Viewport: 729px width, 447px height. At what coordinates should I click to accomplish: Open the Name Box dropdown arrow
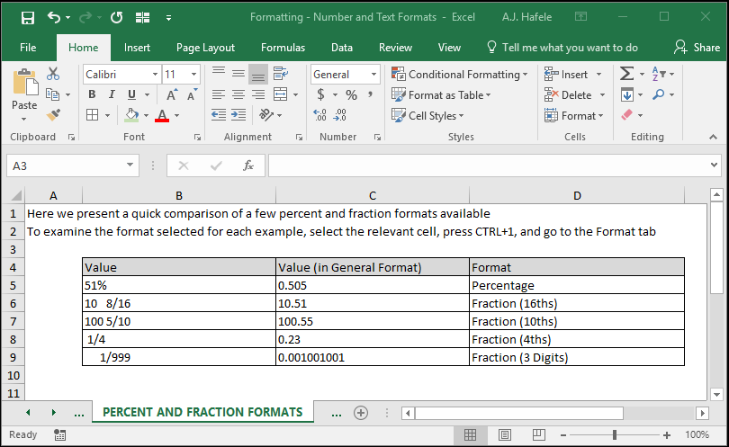click(130, 165)
